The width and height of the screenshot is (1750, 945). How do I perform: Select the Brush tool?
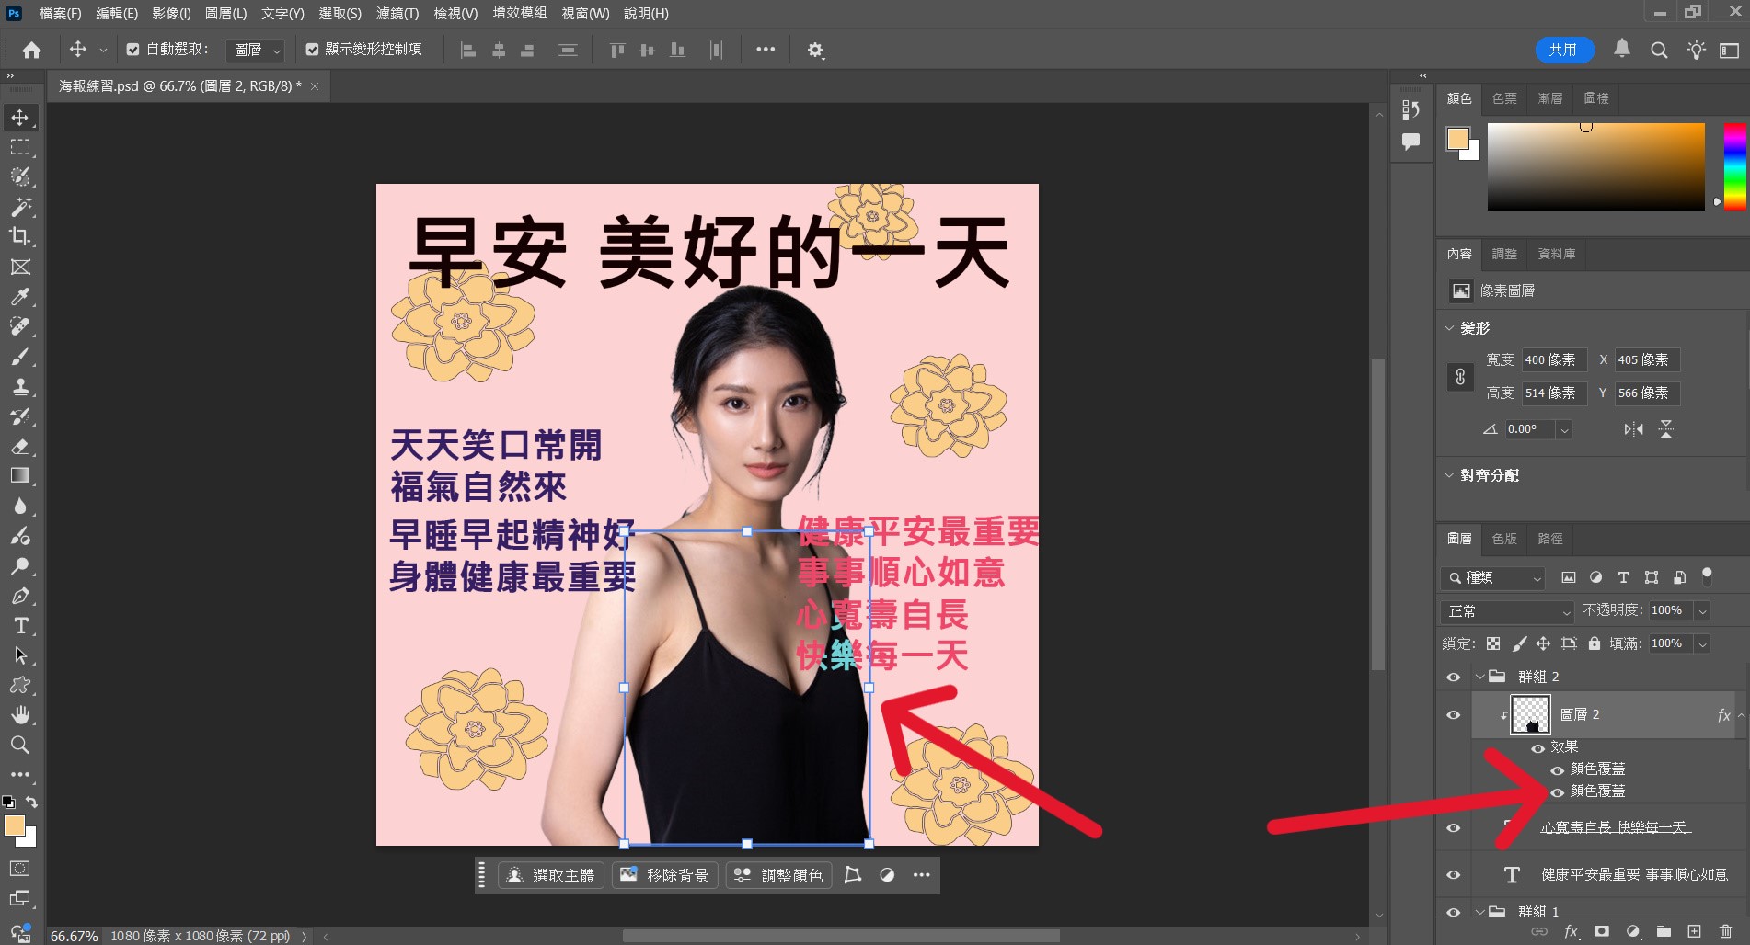[20, 357]
